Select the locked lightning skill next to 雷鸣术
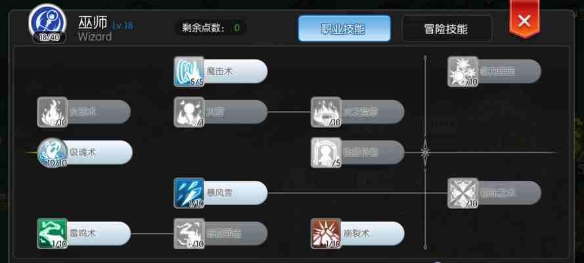This screenshot has height=263, width=584. [x=189, y=233]
